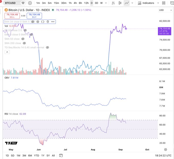
Task: Add a symbol with the plus icon
Action: point(30,3)
